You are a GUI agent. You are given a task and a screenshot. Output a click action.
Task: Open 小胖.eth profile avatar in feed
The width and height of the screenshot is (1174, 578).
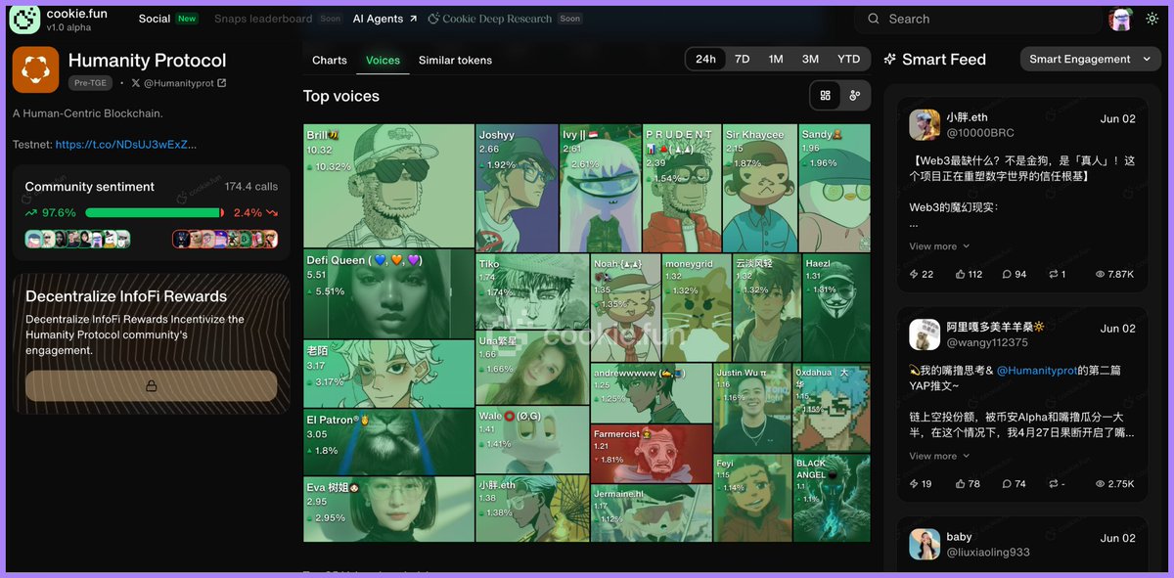[x=925, y=125]
